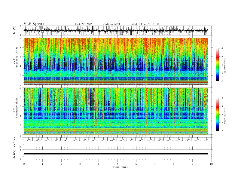Click the "10" kHz tick on ch.2 frequency axis
Image resolution: width=238 pixels, height=184 pixels.
[20, 88]
